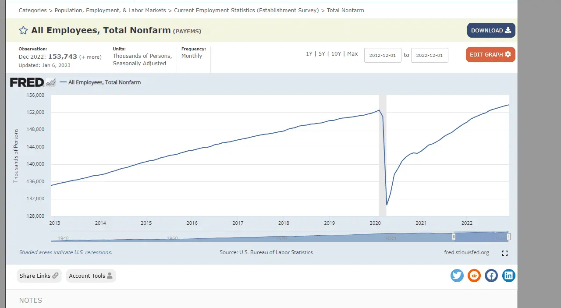Image resolution: width=561 pixels, height=308 pixels.
Task: Open the Account Tools dropdown
Action: pos(90,276)
